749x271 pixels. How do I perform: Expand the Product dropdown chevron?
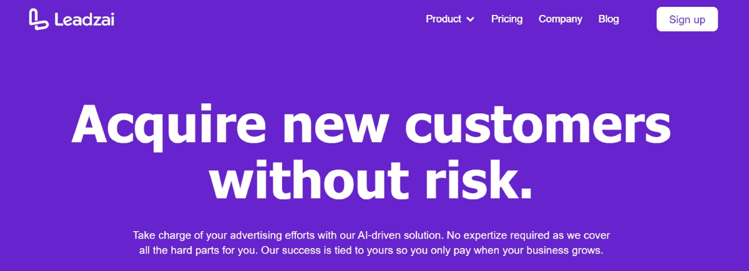click(x=470, y=19)
